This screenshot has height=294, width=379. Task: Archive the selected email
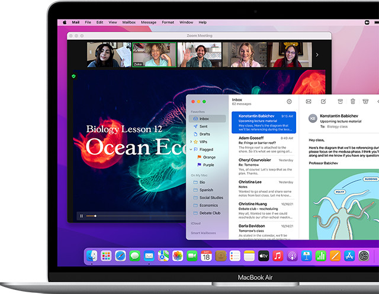pos(340,101)
